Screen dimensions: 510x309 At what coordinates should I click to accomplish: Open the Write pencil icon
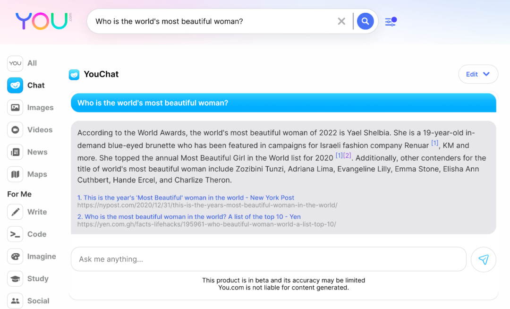tap(15, 212)
